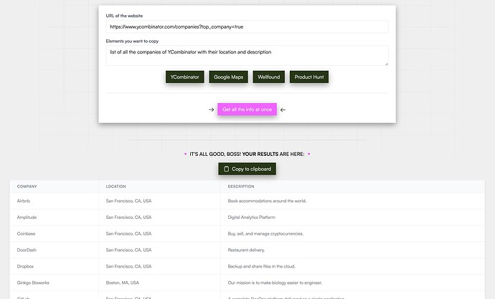Click the left-pointing arrow beside pink button

tap(283, 109)
